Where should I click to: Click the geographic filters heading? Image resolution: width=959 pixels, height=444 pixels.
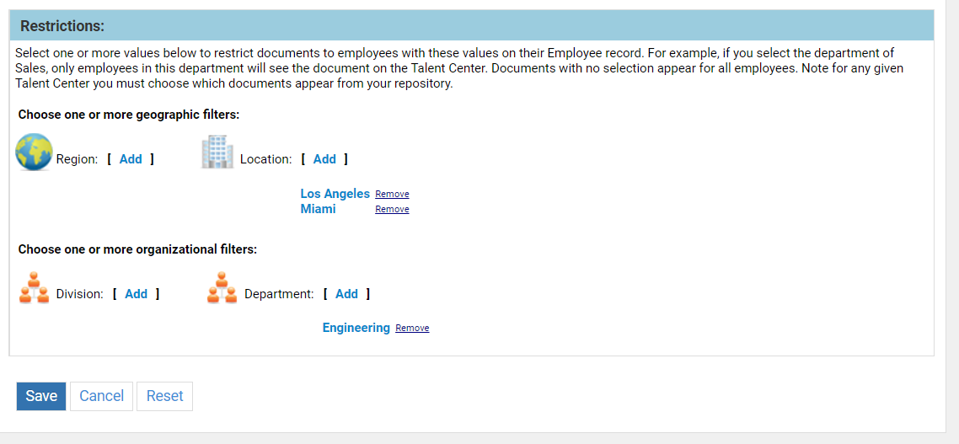tap(129, 115)
